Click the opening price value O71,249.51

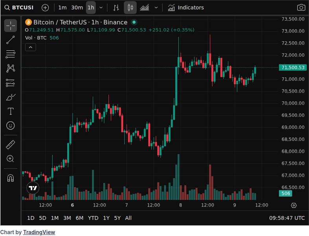(x=39, y=30)
